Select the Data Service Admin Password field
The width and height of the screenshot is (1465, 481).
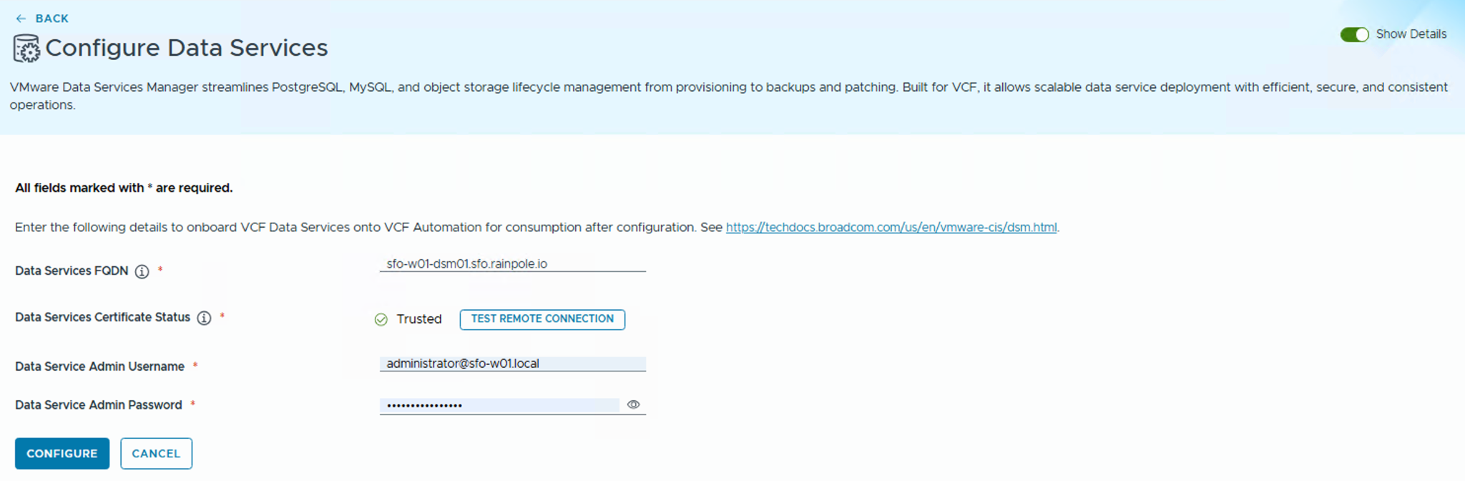point(499,405)
